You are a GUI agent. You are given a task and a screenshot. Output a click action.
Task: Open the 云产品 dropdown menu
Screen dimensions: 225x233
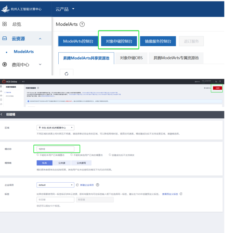[65, 9]
